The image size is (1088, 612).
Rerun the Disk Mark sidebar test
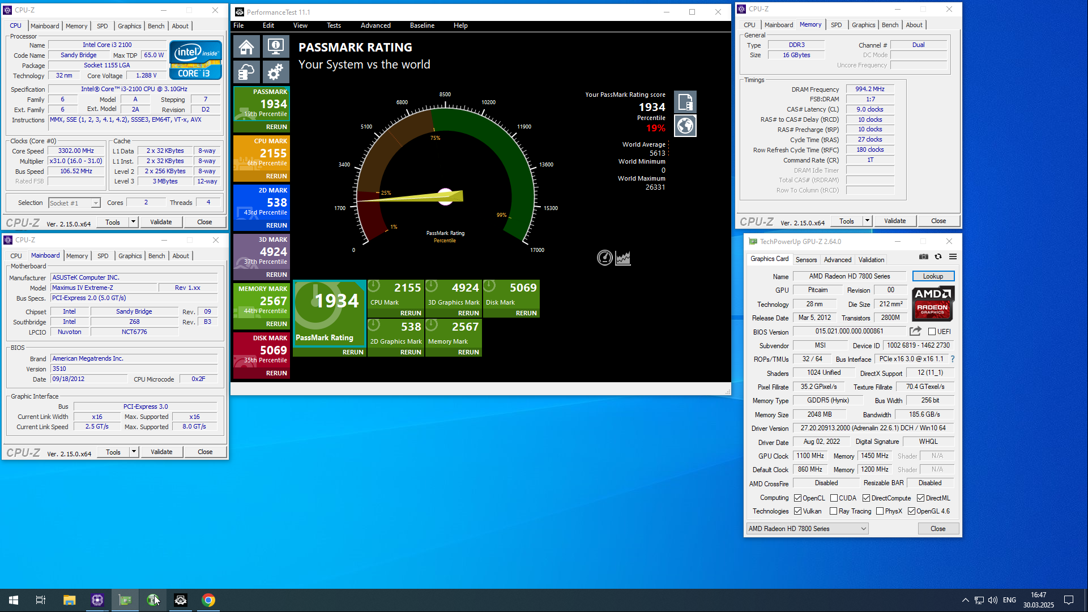276,373
